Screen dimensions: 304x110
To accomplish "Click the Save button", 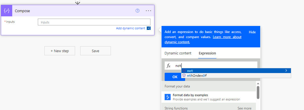I will [95, 51].
